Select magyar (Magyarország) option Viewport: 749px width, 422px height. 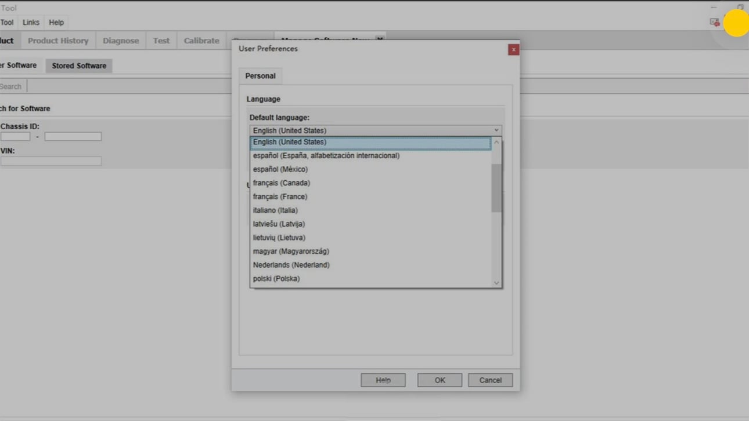(x=370, y=252)
